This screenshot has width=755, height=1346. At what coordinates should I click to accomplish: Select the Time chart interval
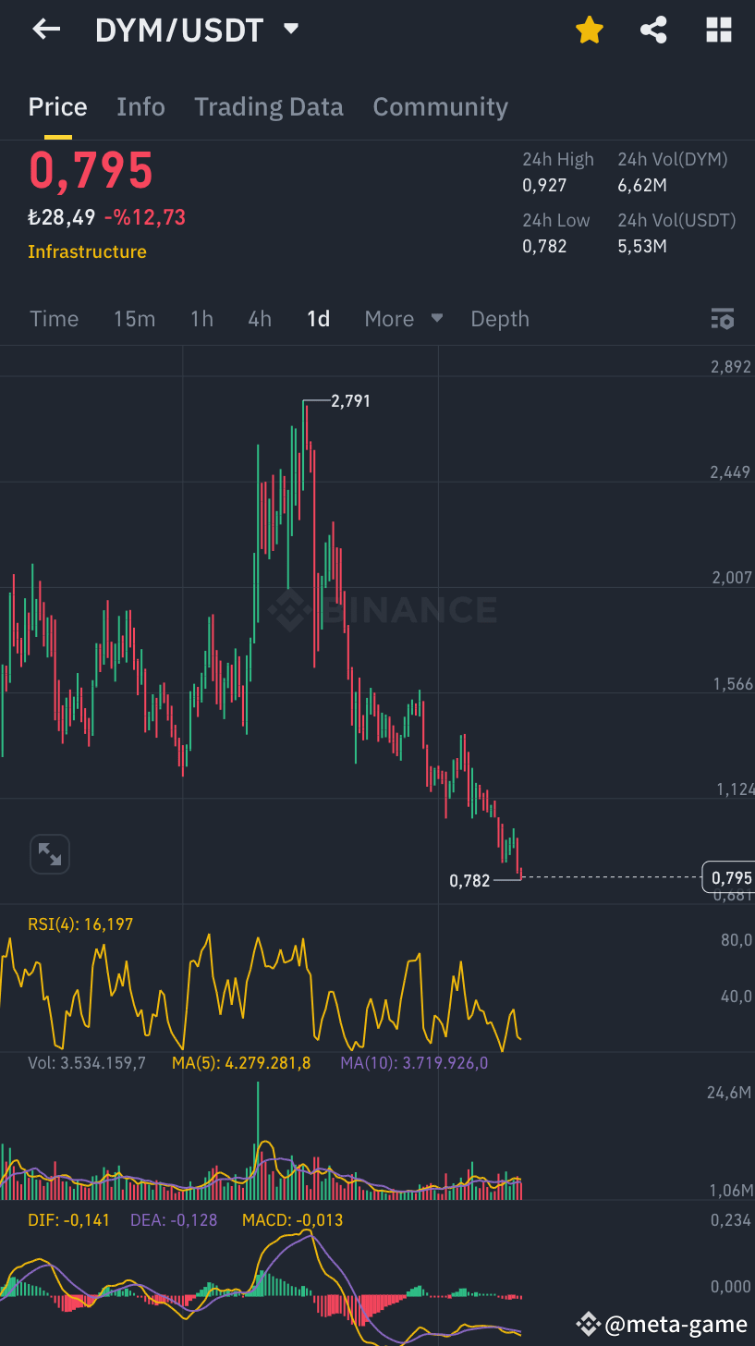click(54, 319)
